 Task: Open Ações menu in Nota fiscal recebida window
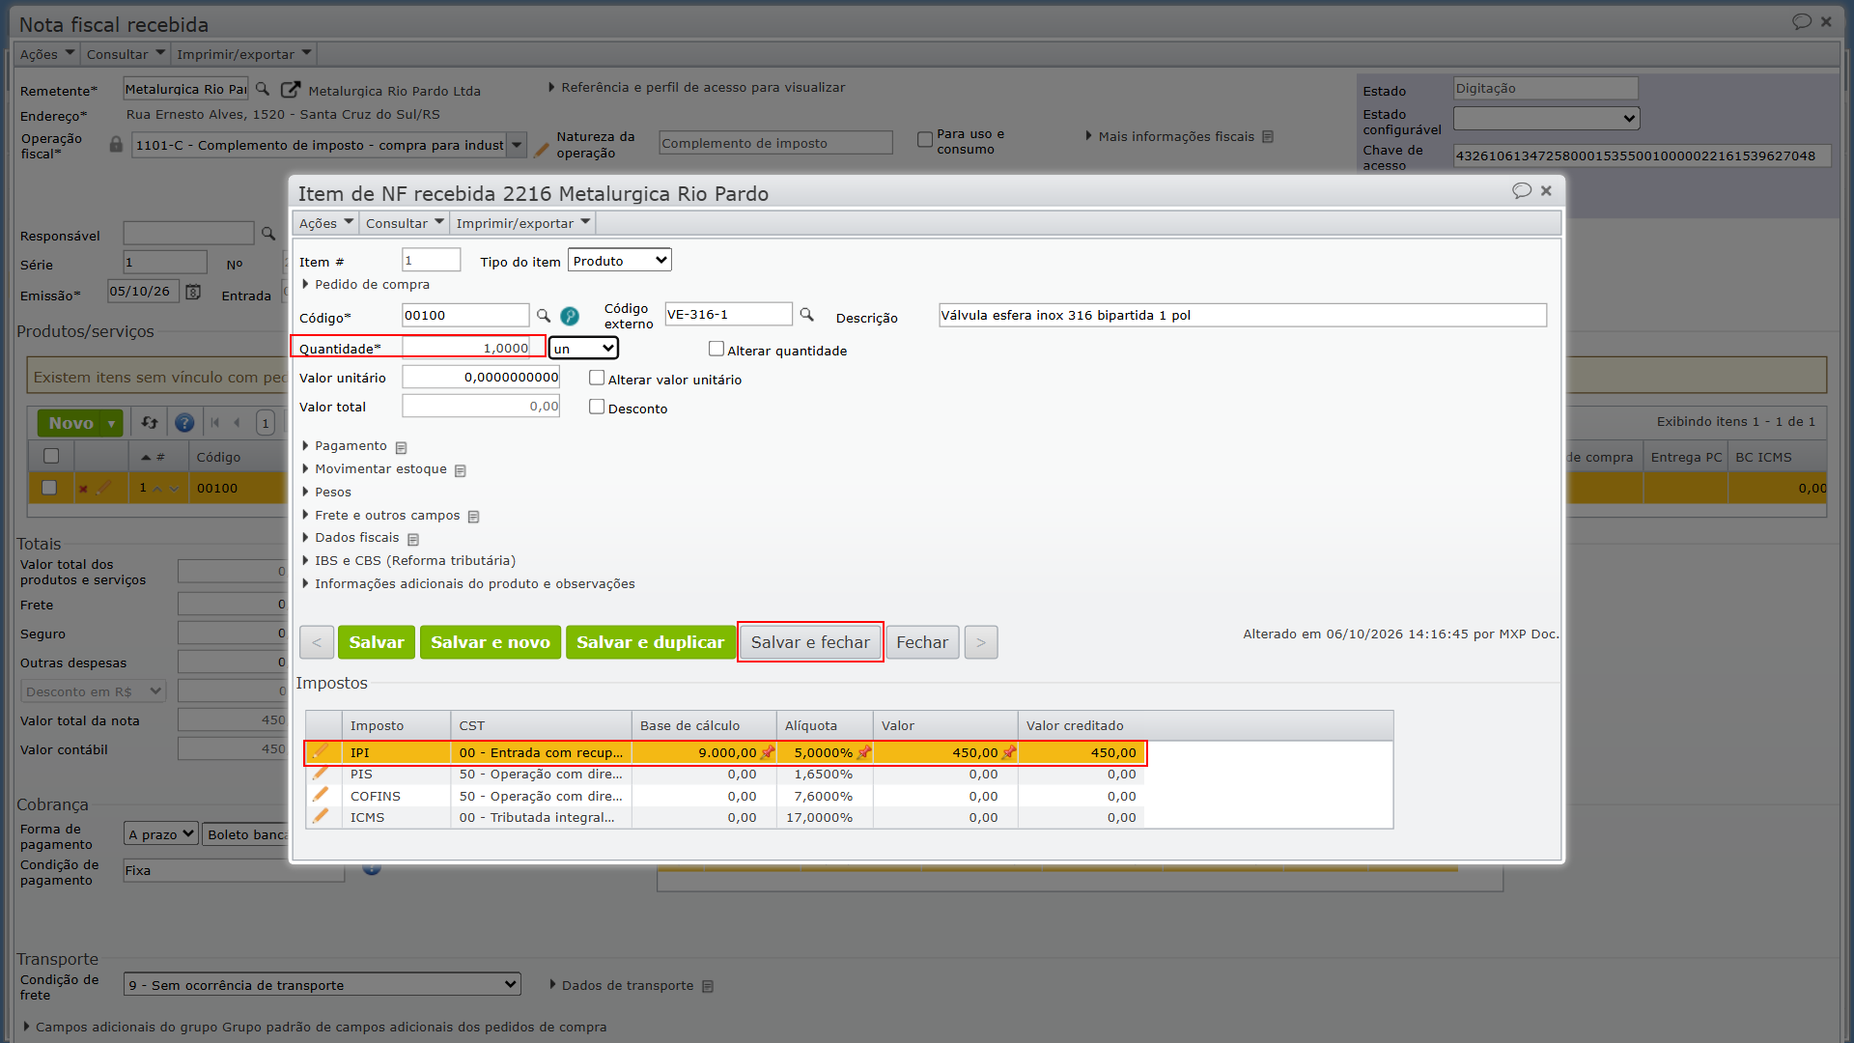[x=46, y=54]
